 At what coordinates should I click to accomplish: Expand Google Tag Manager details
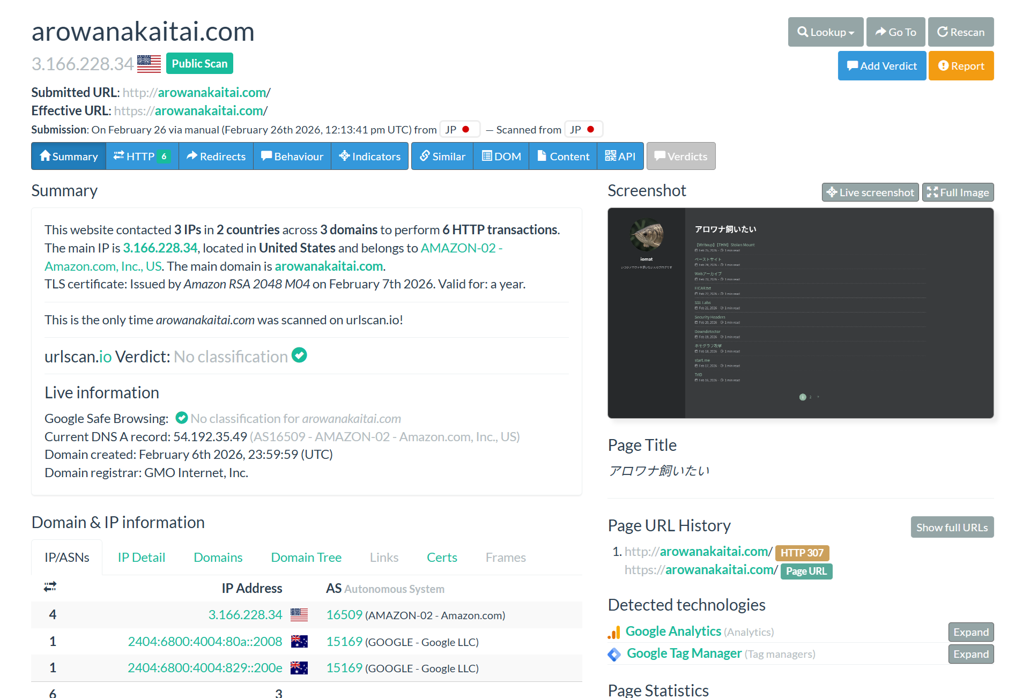point(970,654)
